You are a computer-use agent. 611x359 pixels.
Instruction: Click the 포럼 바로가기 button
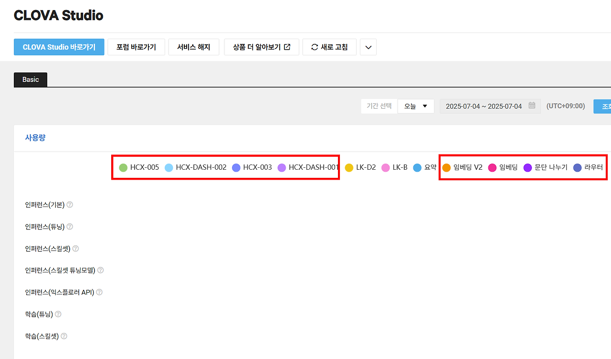point(136,47)
